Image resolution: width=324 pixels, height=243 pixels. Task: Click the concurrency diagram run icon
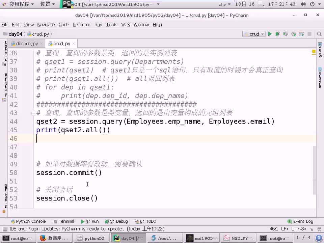(x=301, y=34)
